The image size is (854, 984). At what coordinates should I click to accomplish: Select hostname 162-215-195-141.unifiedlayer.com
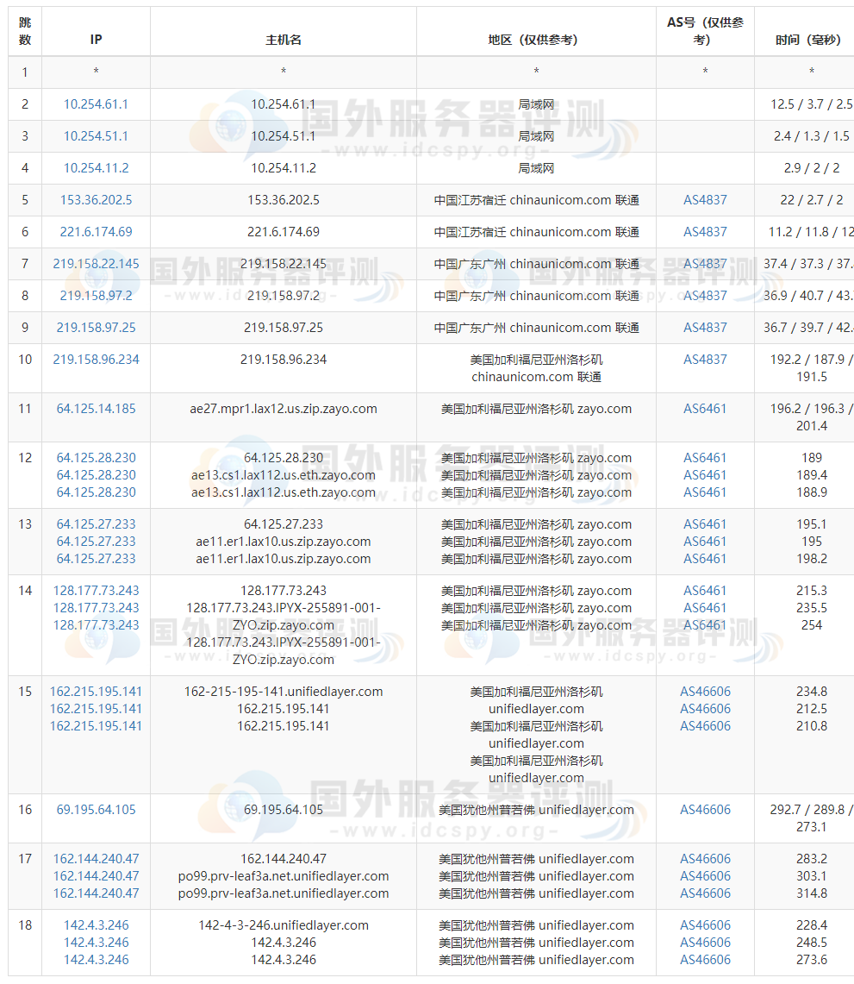point(284,692)
